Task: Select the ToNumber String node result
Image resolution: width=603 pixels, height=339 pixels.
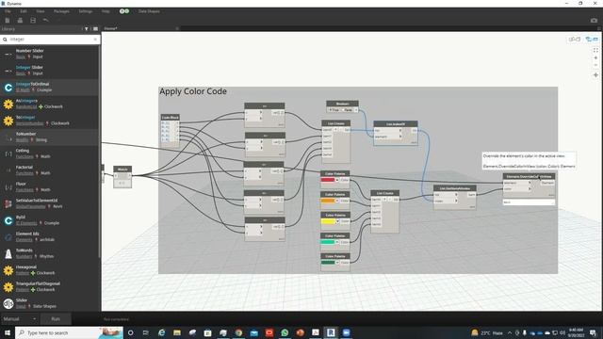Action: [x=50, y=137]
